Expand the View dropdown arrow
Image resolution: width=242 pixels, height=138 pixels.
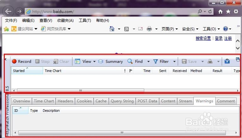tap(94, 62)
